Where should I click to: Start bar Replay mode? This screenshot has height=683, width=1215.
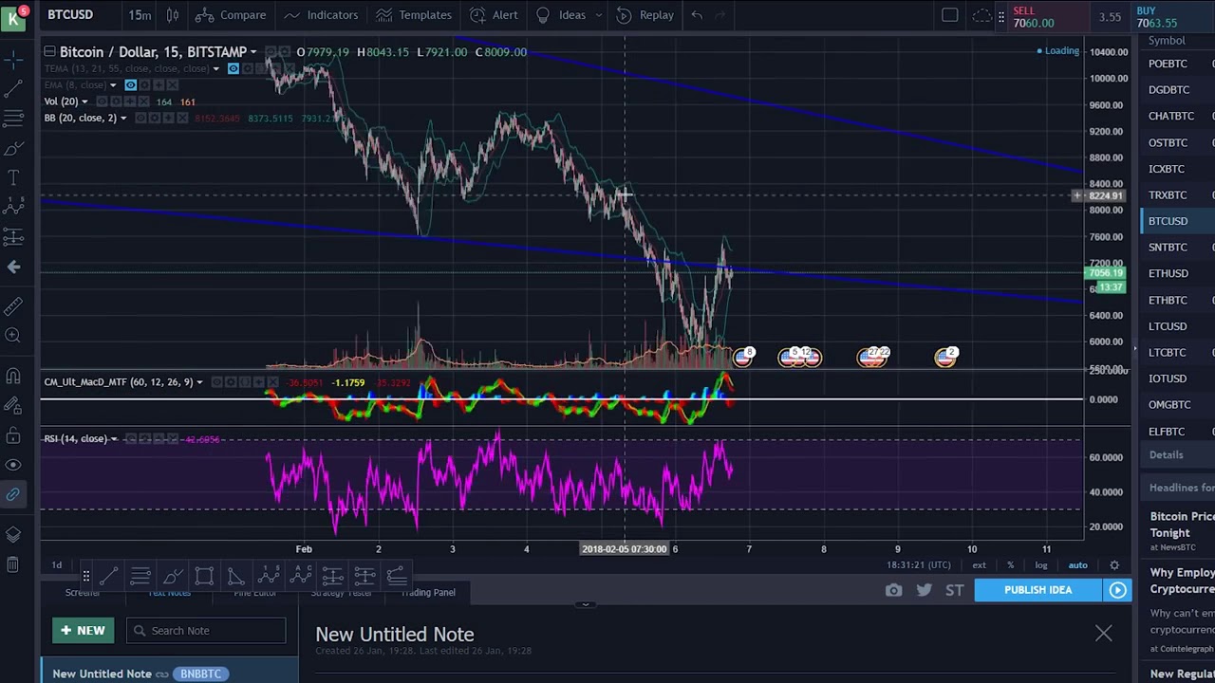point(645,15)
